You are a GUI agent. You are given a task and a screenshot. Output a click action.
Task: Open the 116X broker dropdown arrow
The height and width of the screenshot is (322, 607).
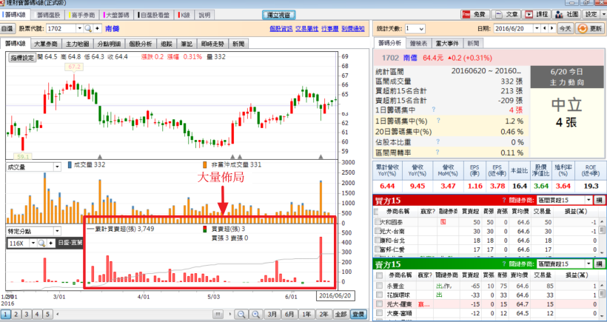click(x=33, y=243)
